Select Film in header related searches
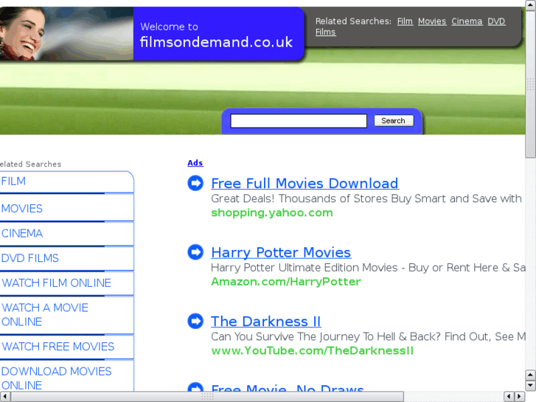 (x=405, y=21)
